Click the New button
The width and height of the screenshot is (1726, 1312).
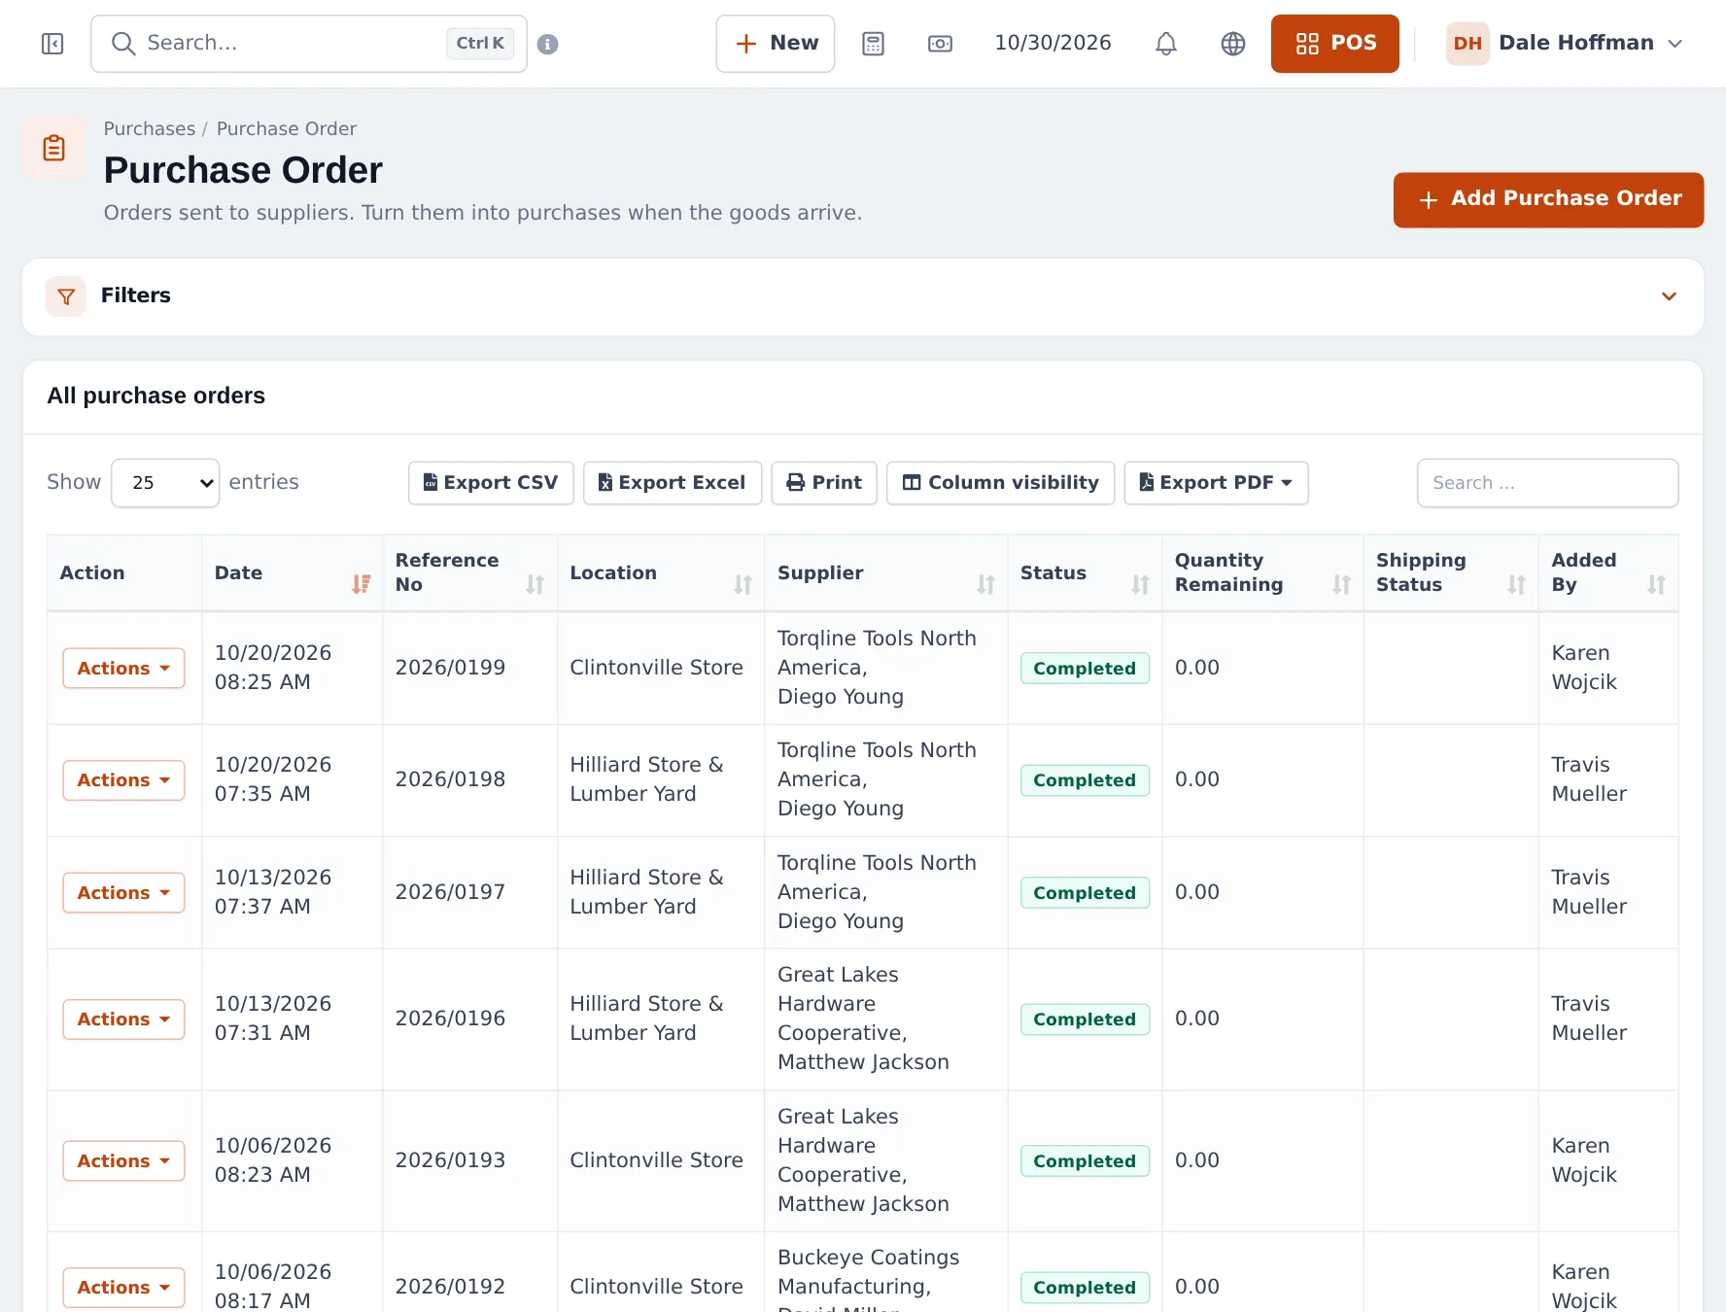coord(776,44)
